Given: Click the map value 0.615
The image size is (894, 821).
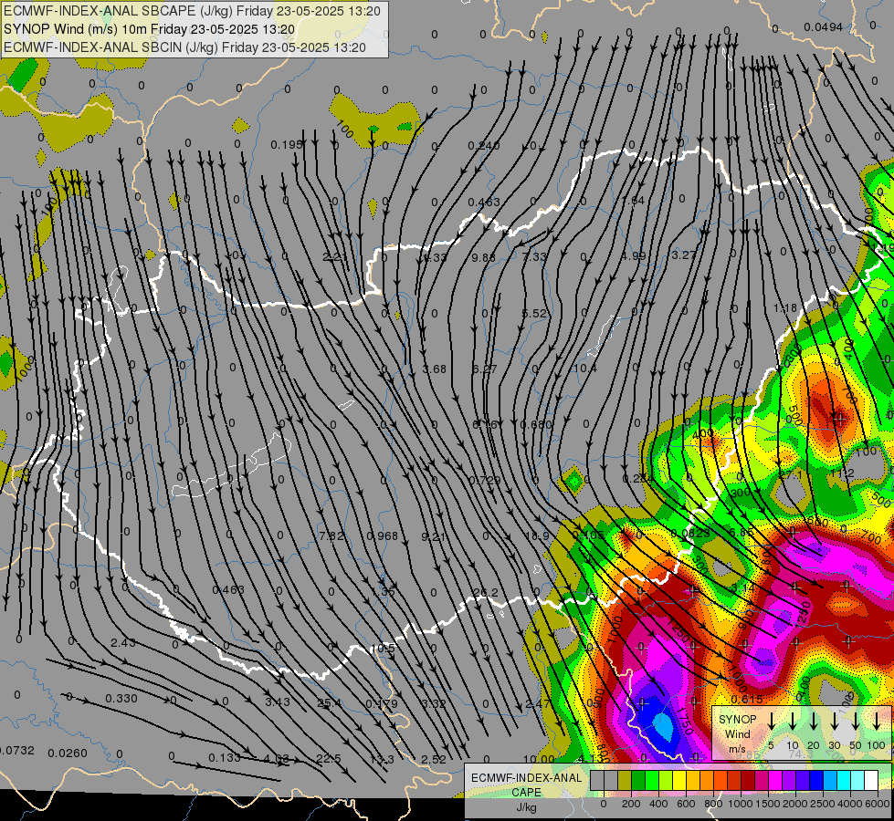Looking at the screenshot, I should (746, 699).
